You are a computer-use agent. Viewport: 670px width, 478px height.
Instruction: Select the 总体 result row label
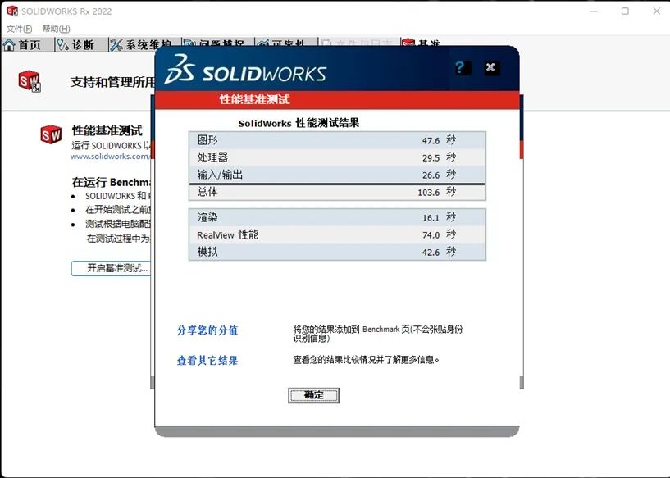coord(207,192)
